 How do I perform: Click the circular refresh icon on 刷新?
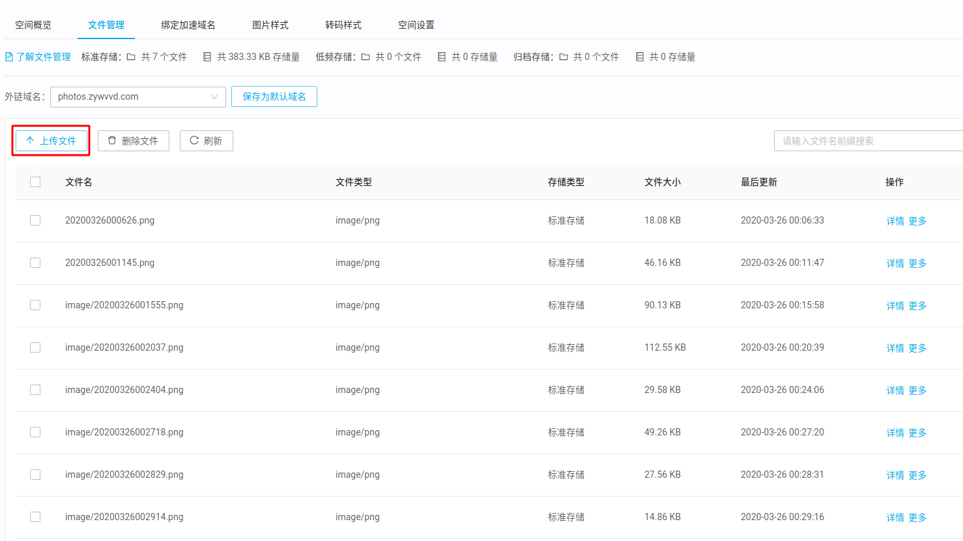coord(194,140)
